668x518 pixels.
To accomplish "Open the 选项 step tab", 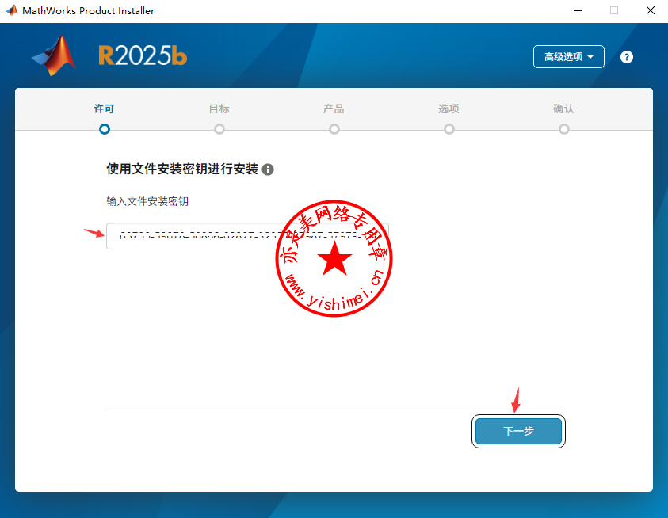I will [449, 109].
